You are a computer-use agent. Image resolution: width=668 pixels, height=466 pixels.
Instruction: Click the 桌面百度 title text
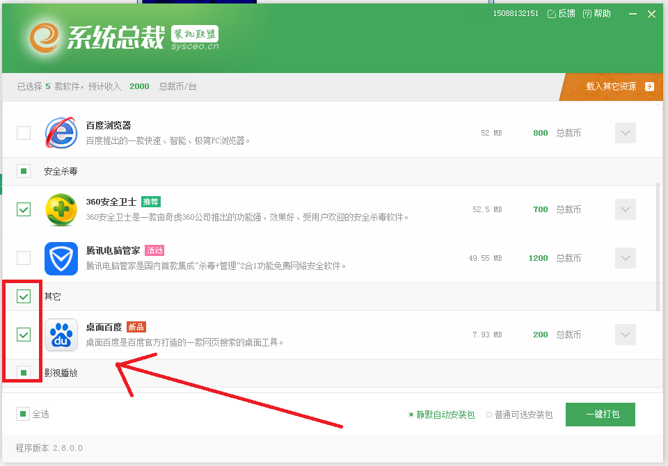104,327
